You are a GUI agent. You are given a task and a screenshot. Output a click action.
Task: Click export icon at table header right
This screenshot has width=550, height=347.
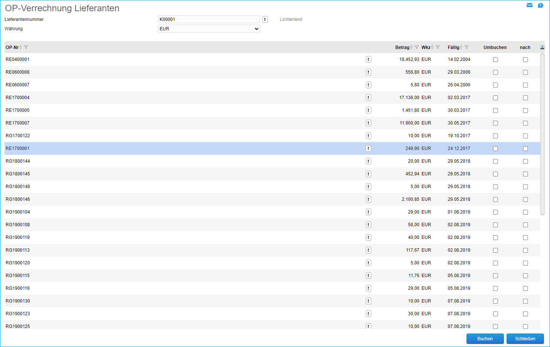coord(542,47)
